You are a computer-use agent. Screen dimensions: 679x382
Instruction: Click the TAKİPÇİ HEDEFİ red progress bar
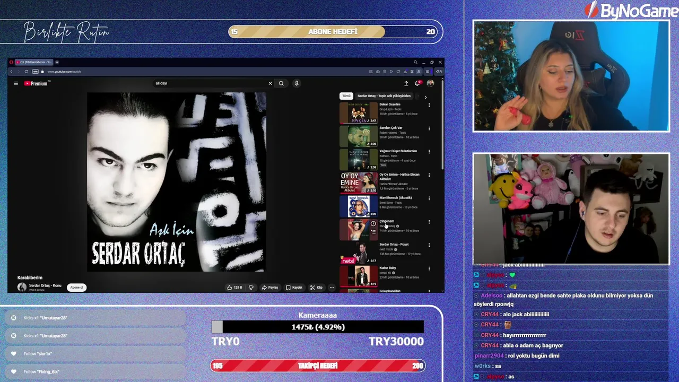pos(317,366)
